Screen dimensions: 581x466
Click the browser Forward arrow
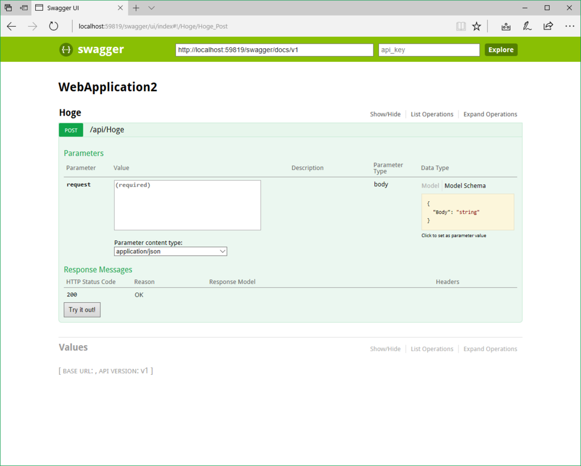coord(32,26)
